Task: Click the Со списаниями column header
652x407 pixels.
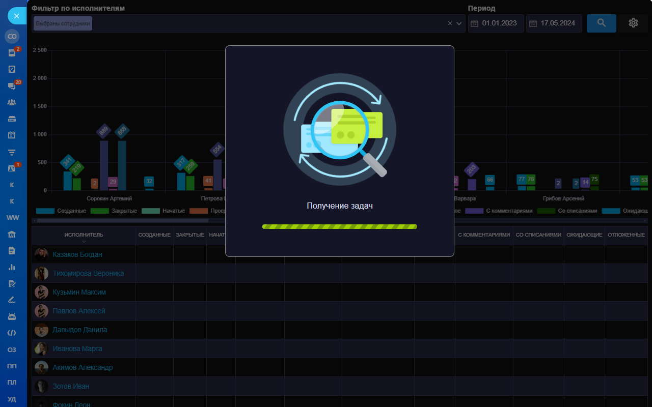Action: pyautogui.click(x=538, y=235)
